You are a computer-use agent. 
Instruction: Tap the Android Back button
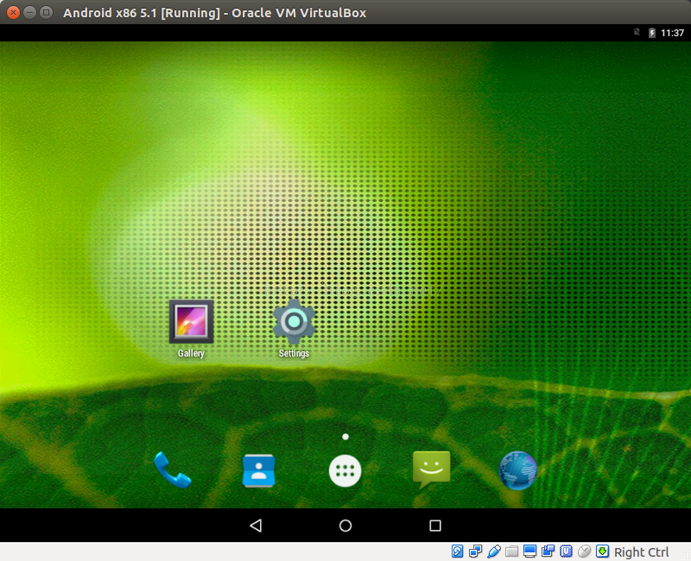pyautogui.click(x=256, y=526)
